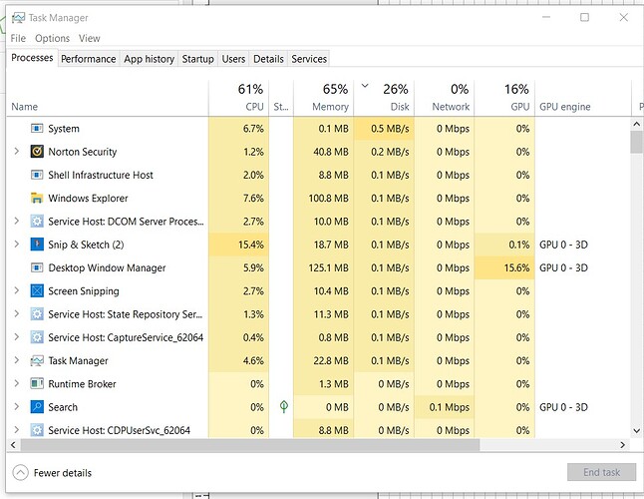Viewport: 644px width, 499px height.
Task: Expand the Norton Security process group
Action: coord(16,152)
